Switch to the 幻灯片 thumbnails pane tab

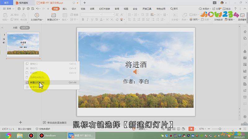click(25, 28)
